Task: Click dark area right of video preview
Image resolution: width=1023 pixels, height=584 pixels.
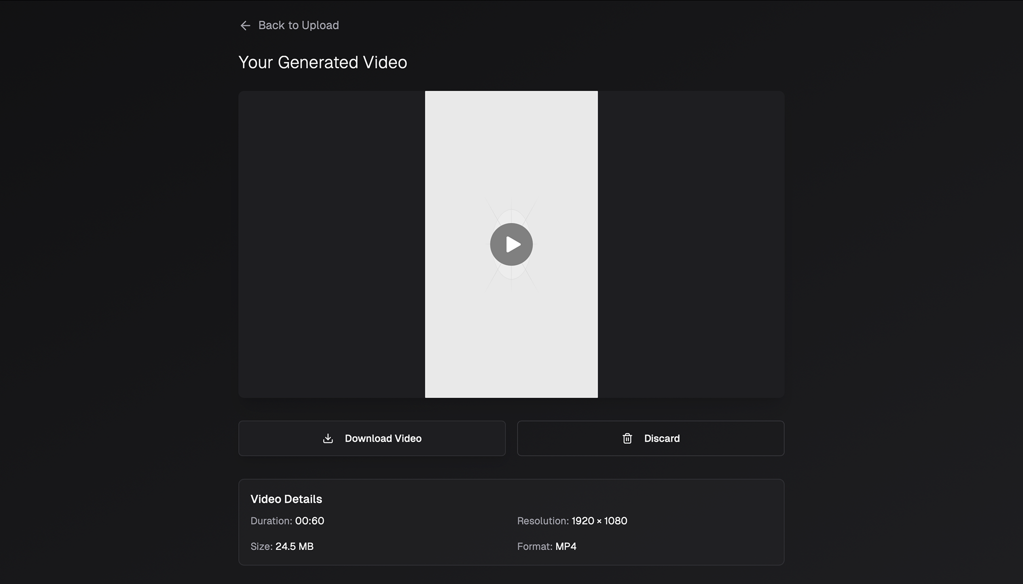Action: click(691, 244)
